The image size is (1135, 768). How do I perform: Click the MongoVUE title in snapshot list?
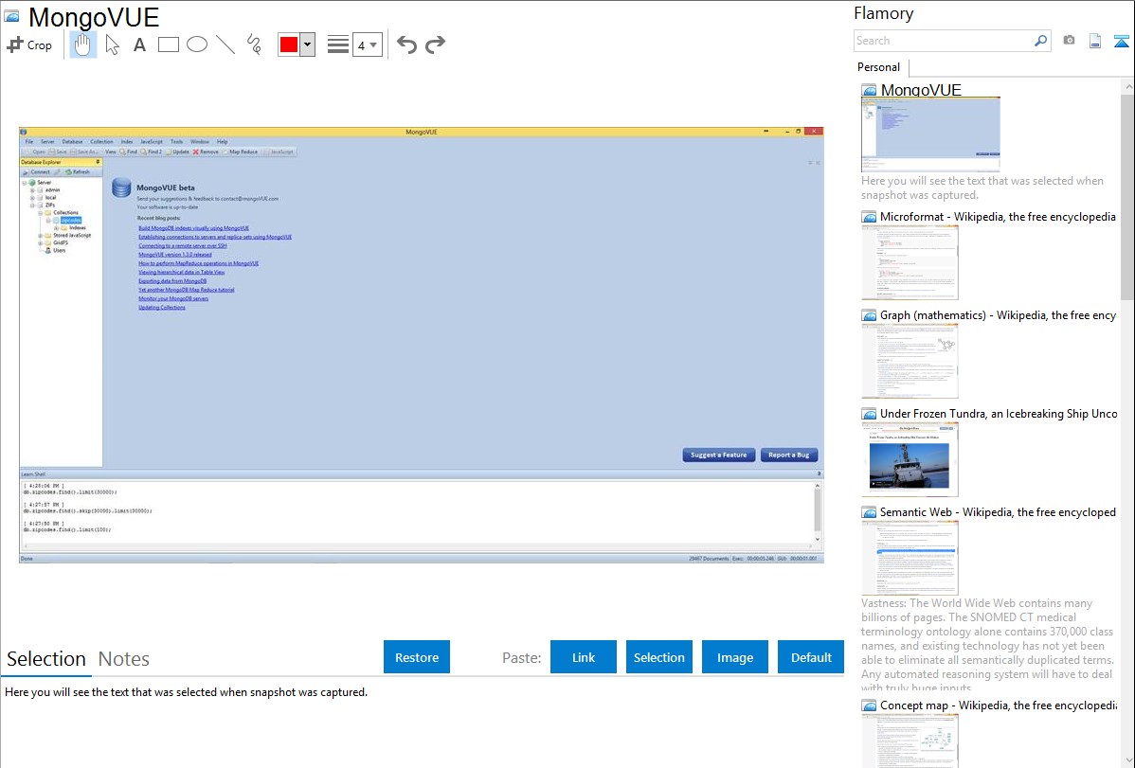[921, 90]
